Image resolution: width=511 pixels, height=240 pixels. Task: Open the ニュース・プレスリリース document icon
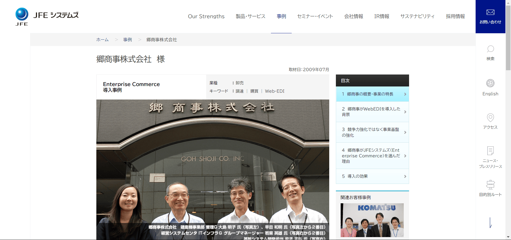pyautogui.click(x=490, y=151)
